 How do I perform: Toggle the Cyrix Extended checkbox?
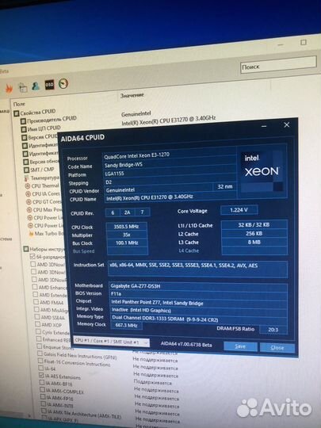pos(38,331)
